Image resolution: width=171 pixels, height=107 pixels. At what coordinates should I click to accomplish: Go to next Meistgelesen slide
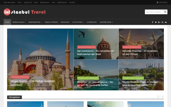pos(162,97)
